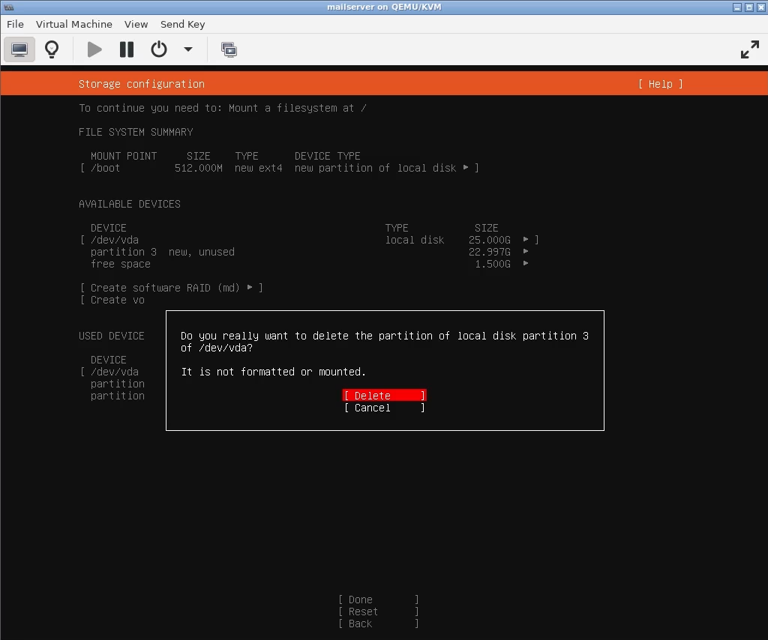Open the snapshots manager icon
This screenshot has width=768, height=640.
pyautogui.click(x=229, y=49)
